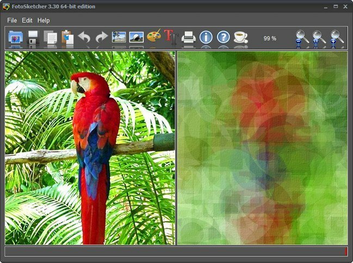Screen dimensions: 353x263
Task: Open help with the question mark icon
Action: click(223, 38)
